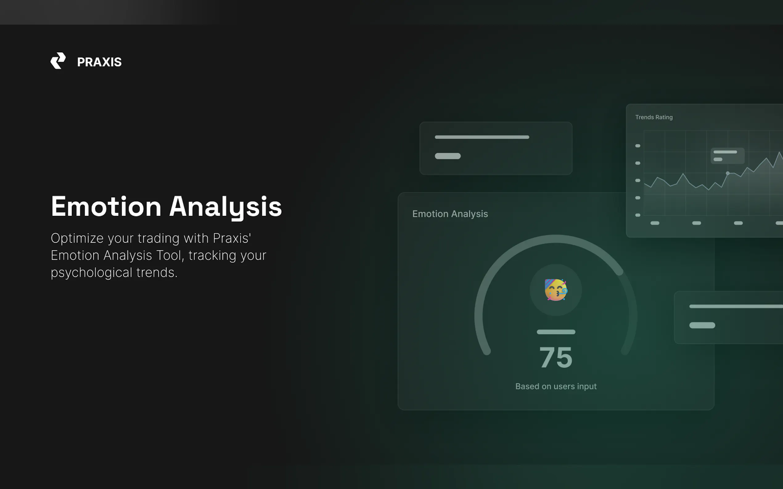The image size is (783, 489).
Task: Click the Praxis logo icon
Action: pos(58,61)
